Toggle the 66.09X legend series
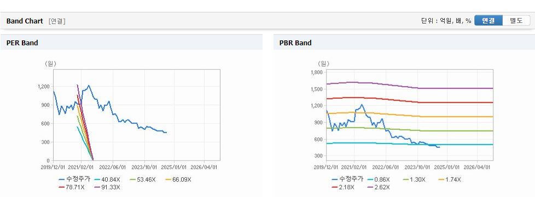This screenshot has width=535, height=197. point(179,180)
